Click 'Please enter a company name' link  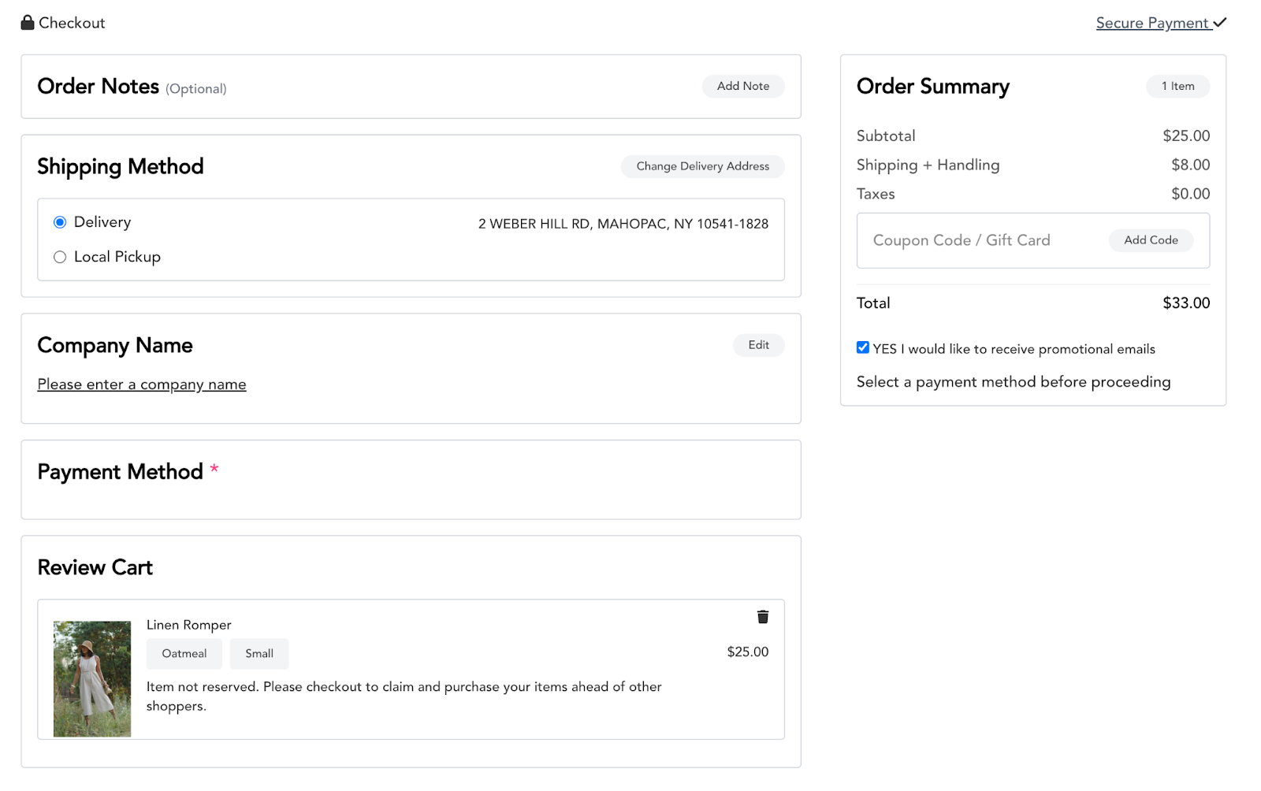pos(142,384)
